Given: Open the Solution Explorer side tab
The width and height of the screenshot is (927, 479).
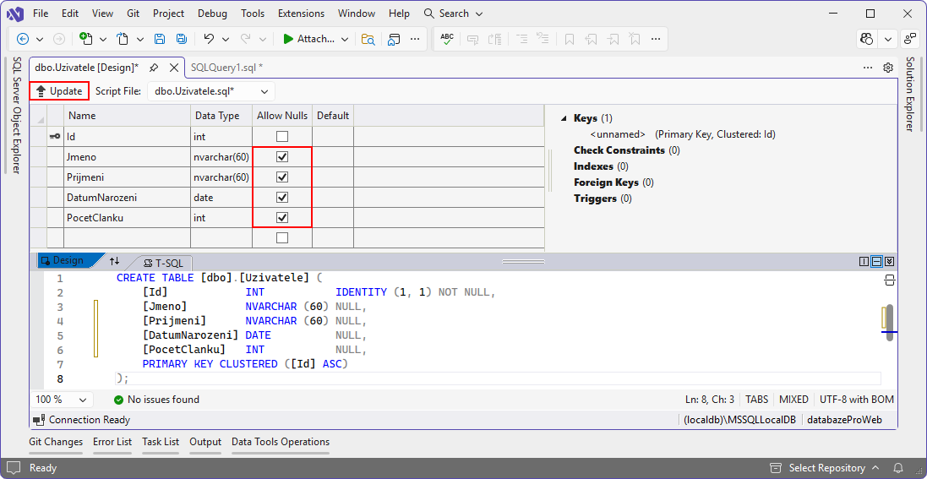Looking at the screenshot, I should [x=910, y=94].
